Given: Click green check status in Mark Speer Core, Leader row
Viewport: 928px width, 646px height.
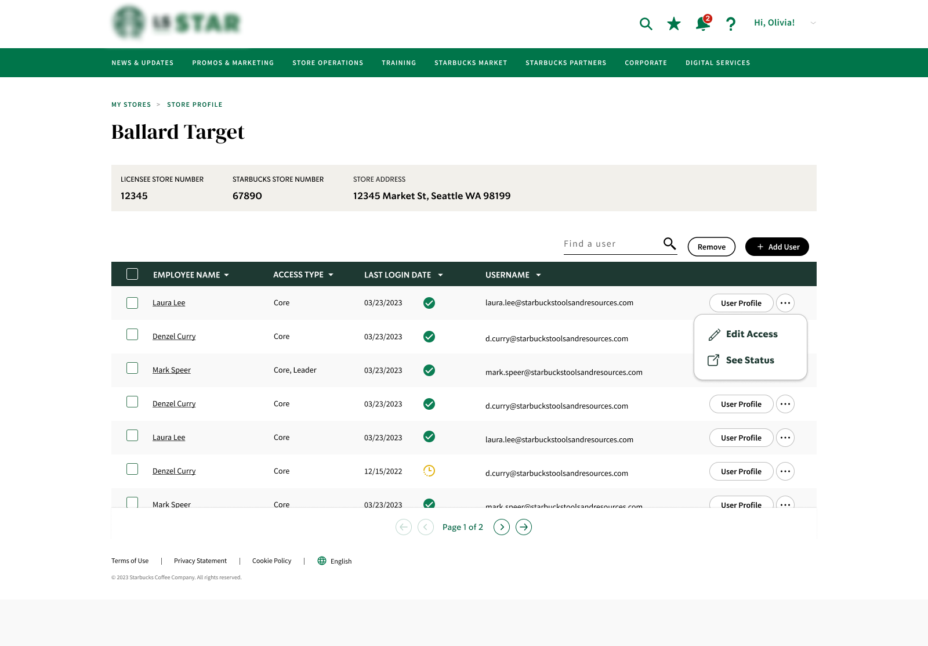Looking at the screenshot, I should (x=429, y=370).
